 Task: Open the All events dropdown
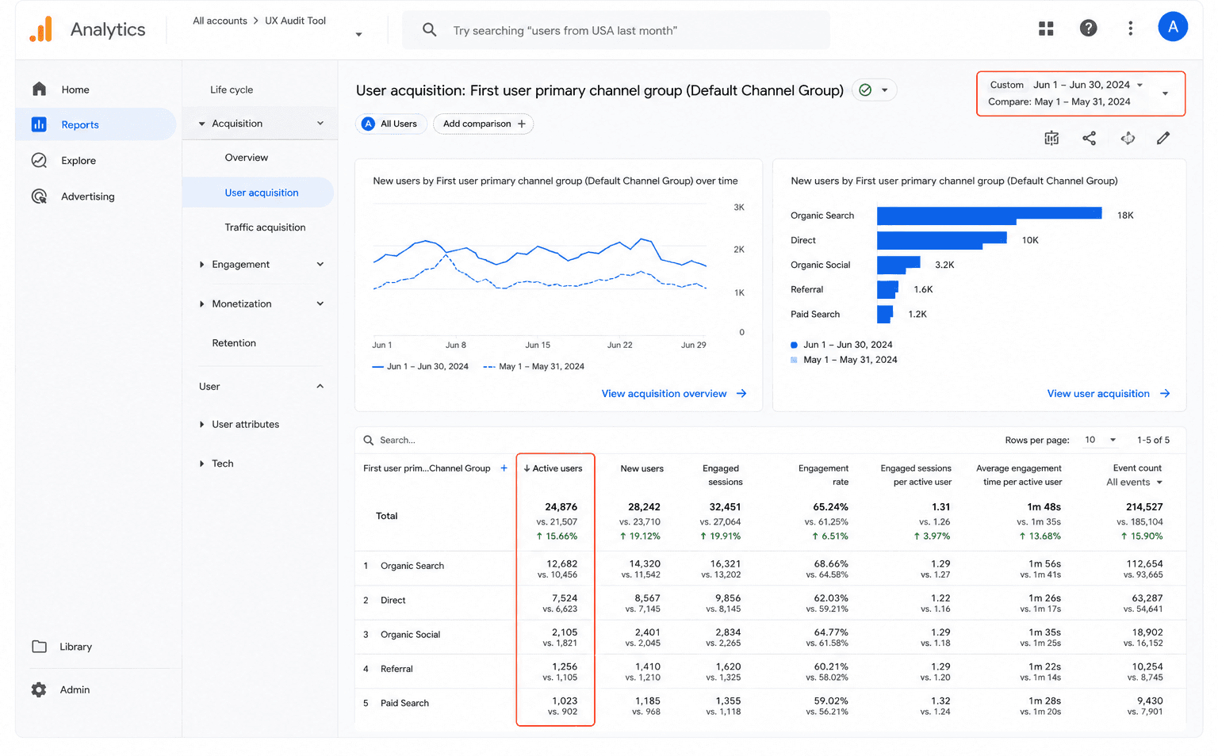pyautogui.click(x=1135, y=483)
